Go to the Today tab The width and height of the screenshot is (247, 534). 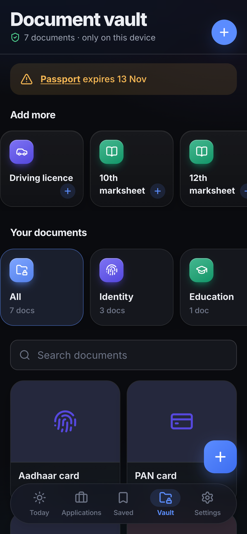click(x=39, y=504)
